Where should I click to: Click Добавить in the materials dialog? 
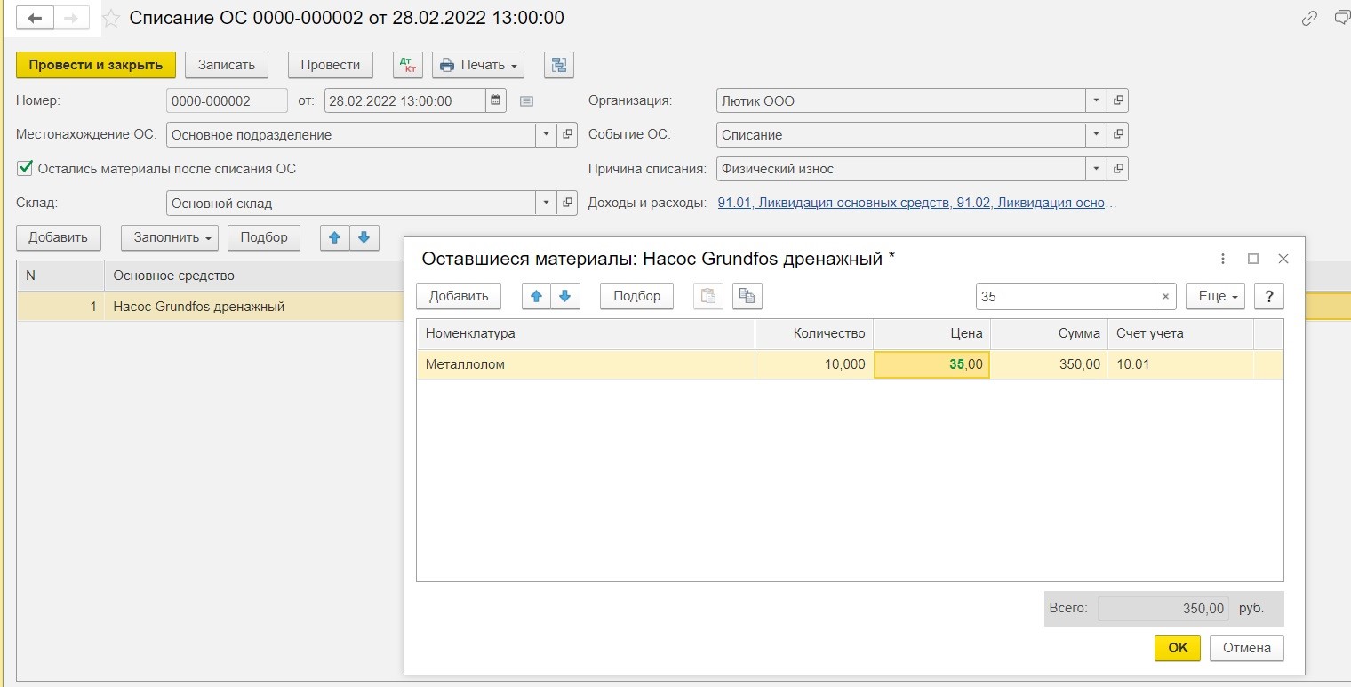(459, 296)
